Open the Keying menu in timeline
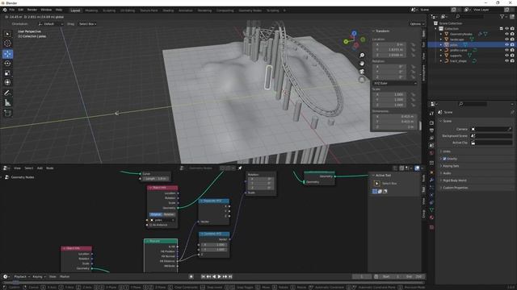The height and width of the screenshot is (290, 517). pos(39,276)
